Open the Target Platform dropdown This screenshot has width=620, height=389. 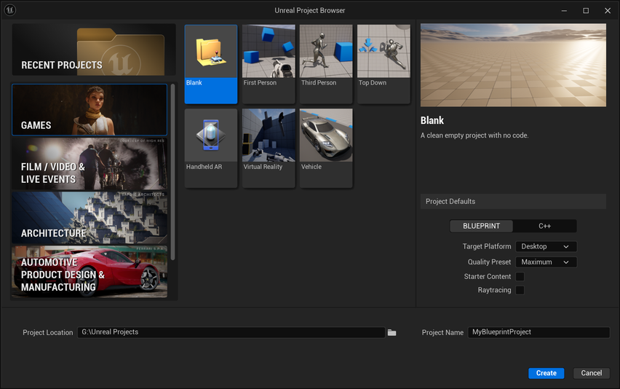[546, 246]
